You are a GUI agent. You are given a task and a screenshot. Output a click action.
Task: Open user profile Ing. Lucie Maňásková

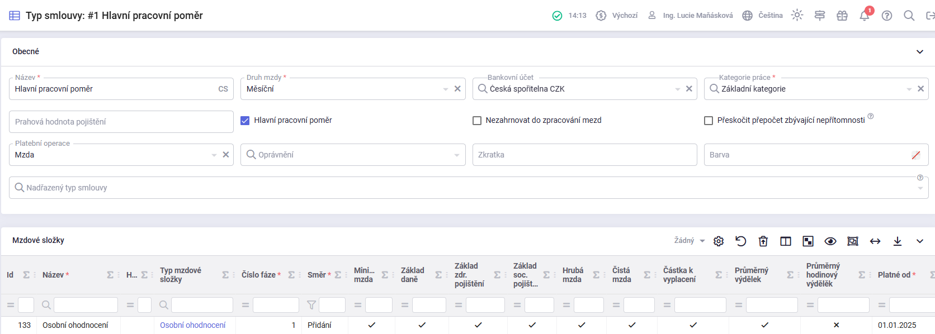tap(691, 16)
